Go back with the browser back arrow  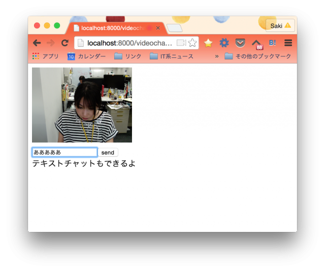point(37,43)
